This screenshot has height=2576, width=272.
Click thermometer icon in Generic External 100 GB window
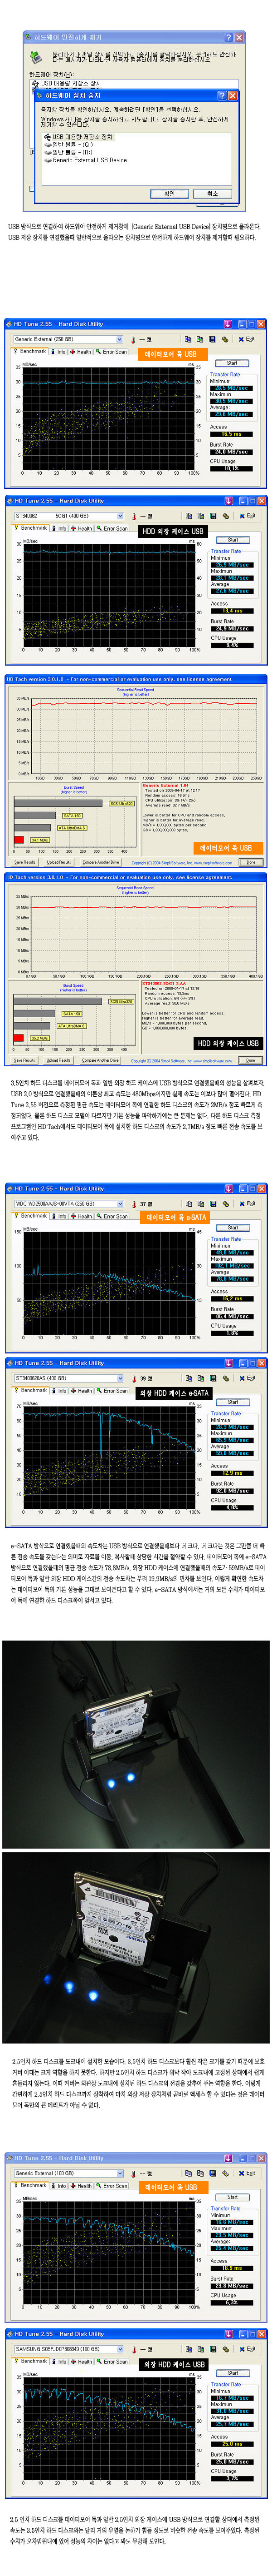[x=135, y=2173]
